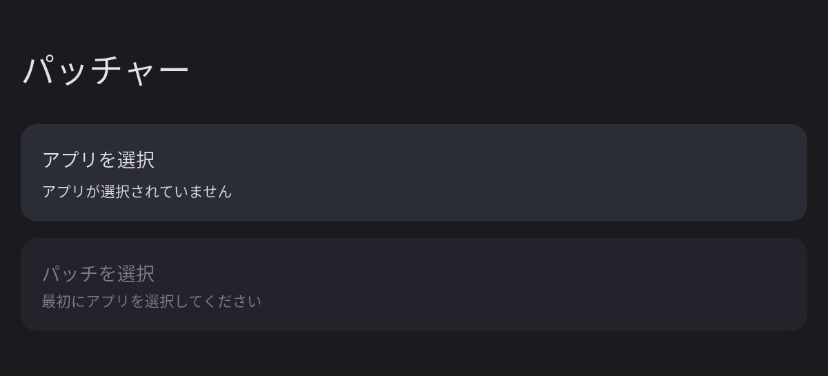Select the パッチを選択 heading text

pyautogui.click(x=98, y=274)
